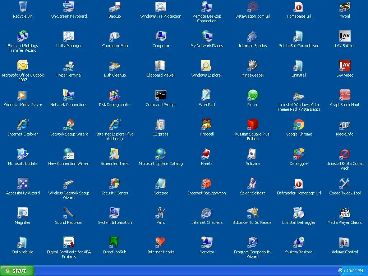368x276 pixels.
Task: Select Digital Certificate for VBA Projects
Action: tap(69, 242)
